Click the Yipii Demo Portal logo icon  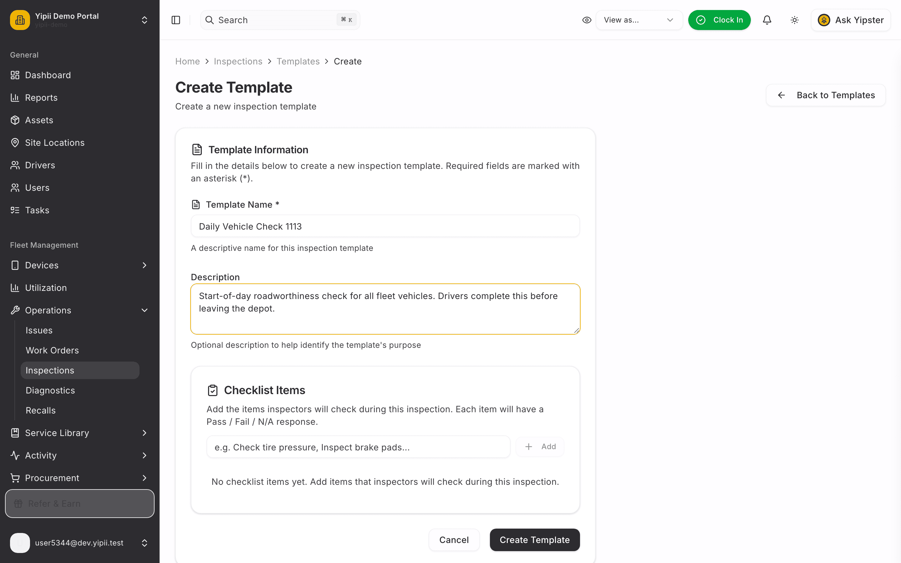(x=20, y=20)
